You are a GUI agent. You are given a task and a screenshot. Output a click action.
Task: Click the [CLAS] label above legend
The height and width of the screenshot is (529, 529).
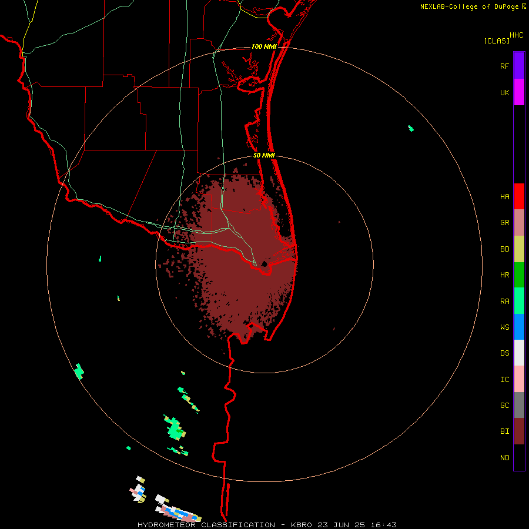click(x=497, y=41)
